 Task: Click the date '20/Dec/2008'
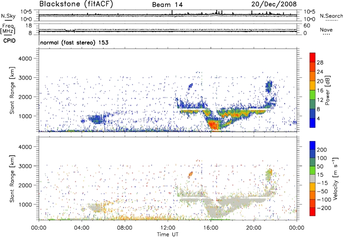274,4
